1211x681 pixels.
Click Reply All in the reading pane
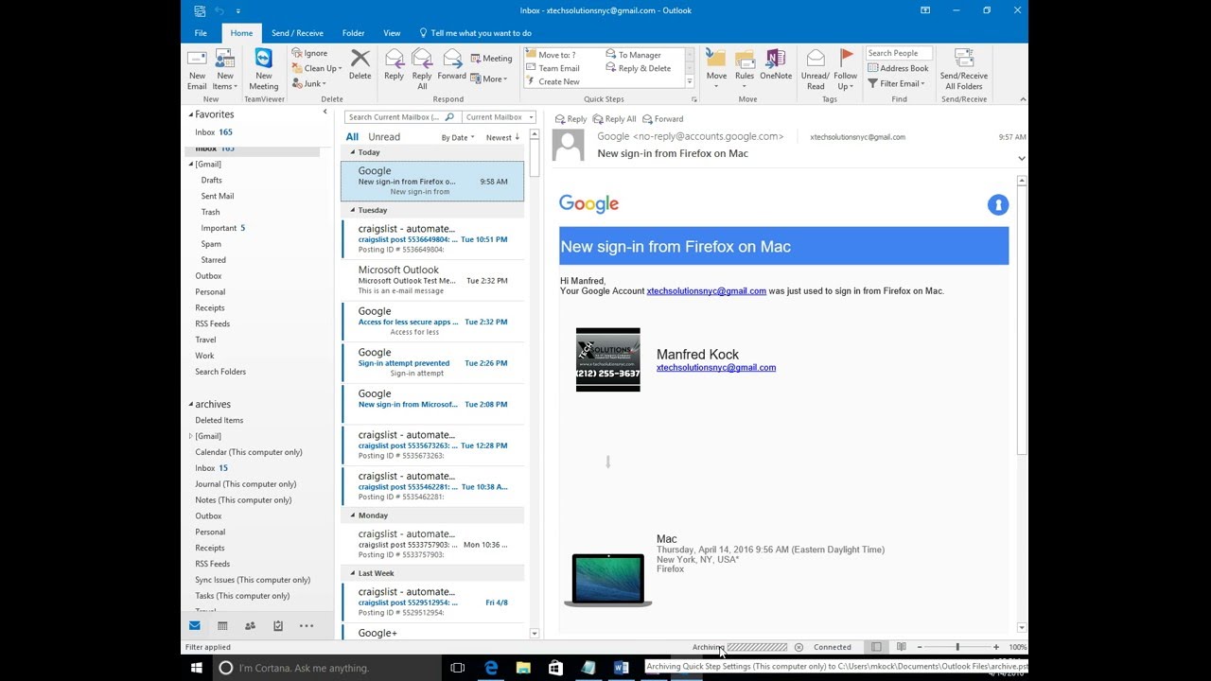tap(614, 119)
